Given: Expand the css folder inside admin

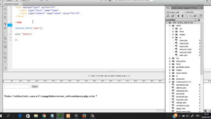Looking at the screenshot, I should pos(173,29).
